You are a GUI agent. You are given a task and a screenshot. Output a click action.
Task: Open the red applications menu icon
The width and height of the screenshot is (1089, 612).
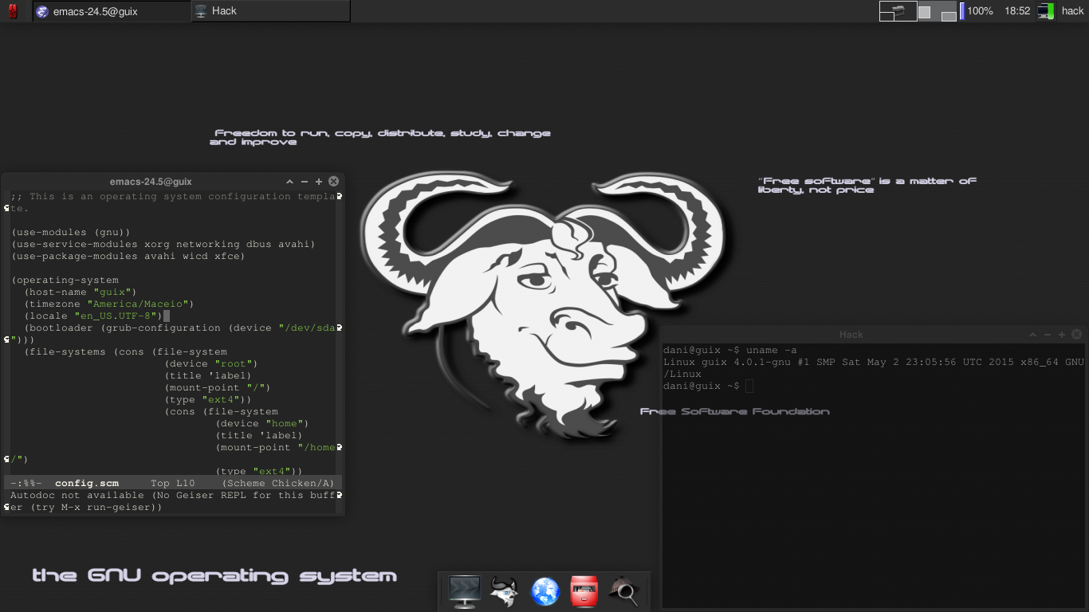[13, 11]
